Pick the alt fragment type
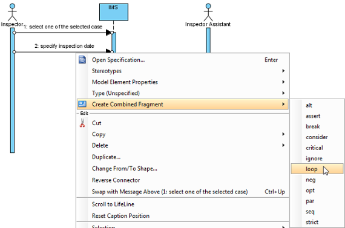The width and height of the screenshot is (345, 228). pos(317,105)
